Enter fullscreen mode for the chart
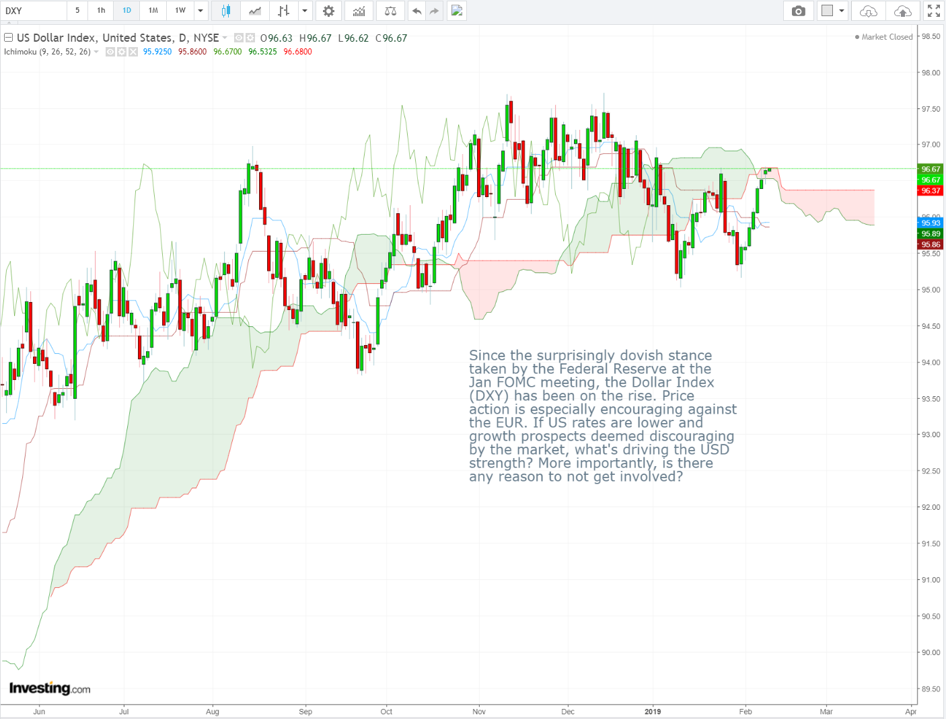This screenshot has width=946, height=719. (x=934, y=11)
